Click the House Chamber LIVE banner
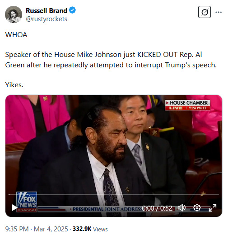 (187, 105)
